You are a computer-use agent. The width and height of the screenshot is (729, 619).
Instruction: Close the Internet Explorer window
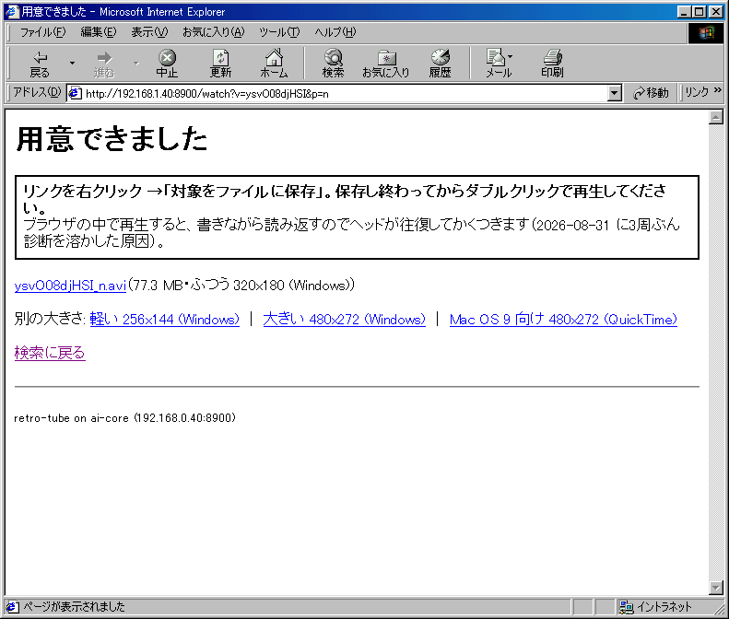tap(716, 12)
